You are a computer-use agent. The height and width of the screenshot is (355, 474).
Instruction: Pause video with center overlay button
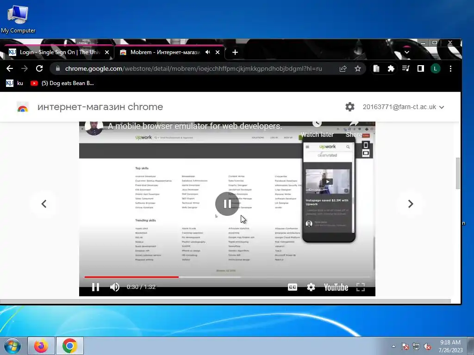click(227, 204)
